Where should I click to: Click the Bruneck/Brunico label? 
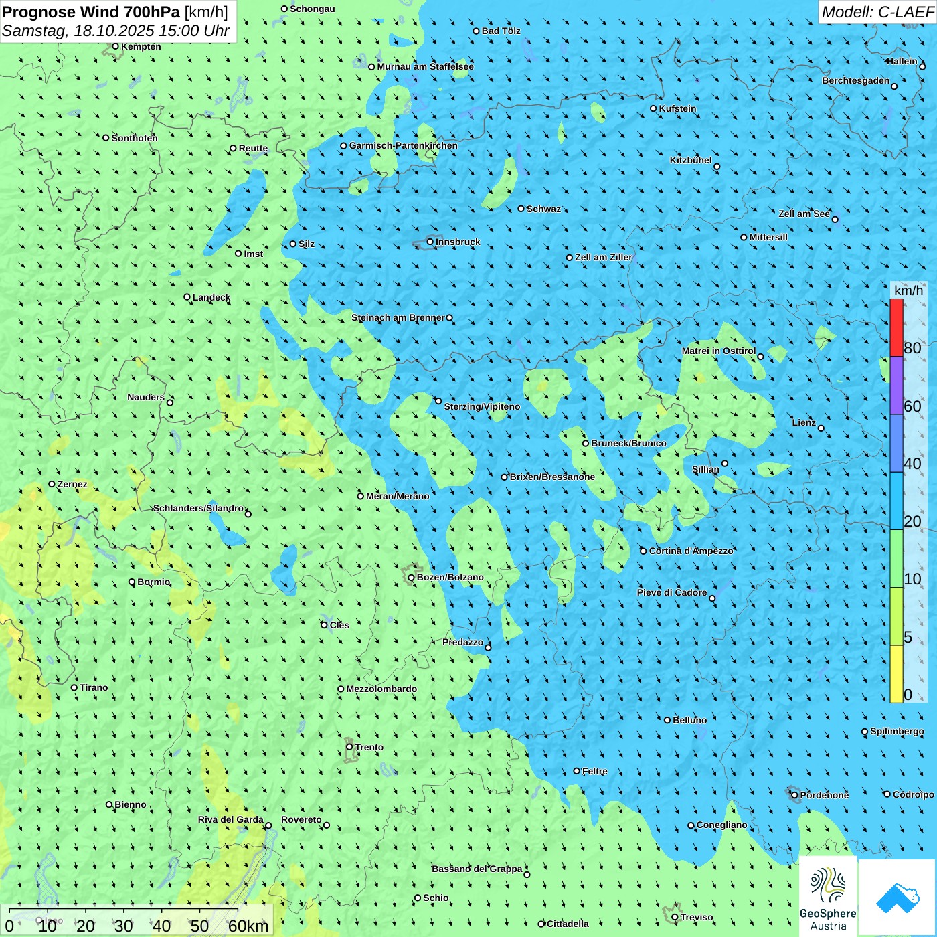(628, 443)
